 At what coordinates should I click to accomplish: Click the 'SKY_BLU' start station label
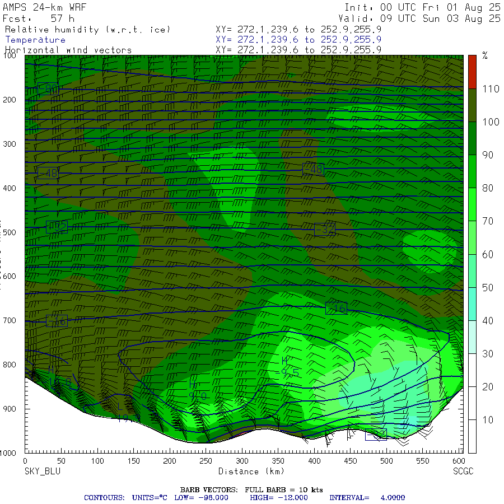(x=43, y=471)
